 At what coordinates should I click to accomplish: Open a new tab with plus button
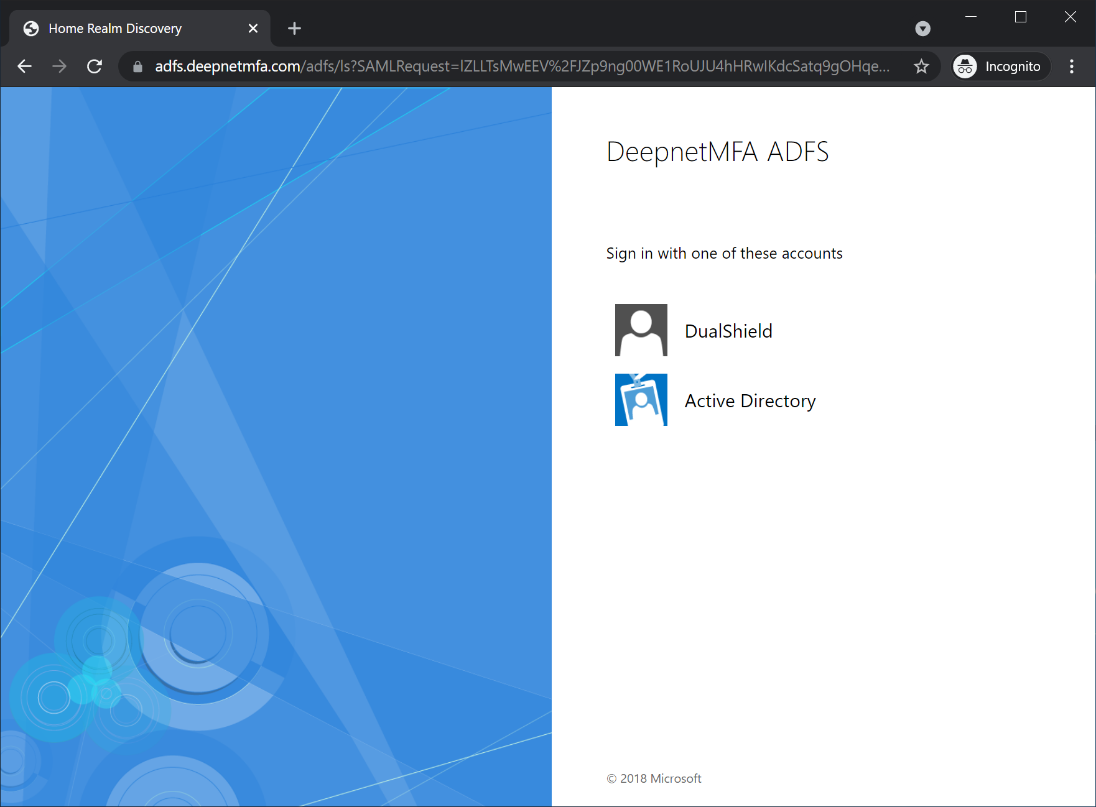coord(294,29)
